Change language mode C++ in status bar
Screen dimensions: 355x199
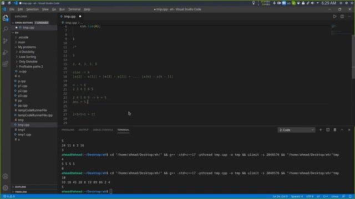point(326,197)
